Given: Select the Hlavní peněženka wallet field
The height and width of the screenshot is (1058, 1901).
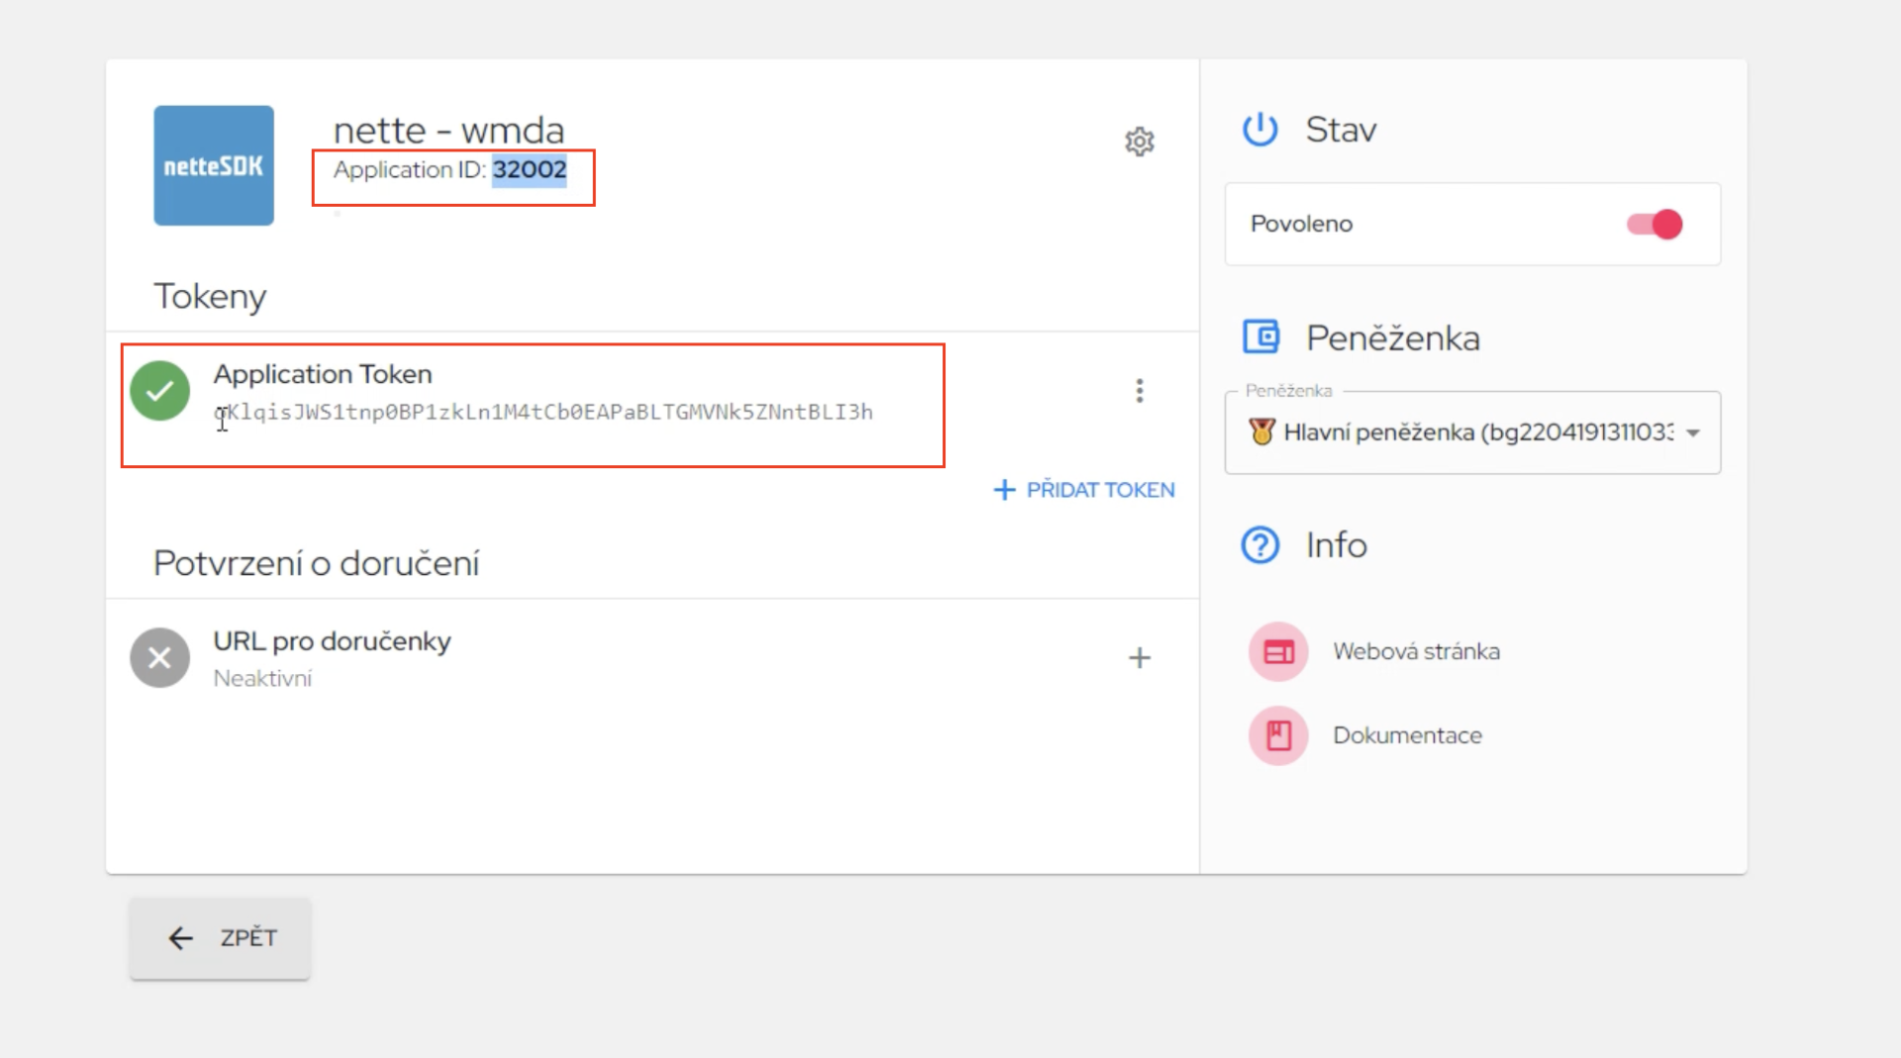Looking at the screenshot, I should point(1472,433).
